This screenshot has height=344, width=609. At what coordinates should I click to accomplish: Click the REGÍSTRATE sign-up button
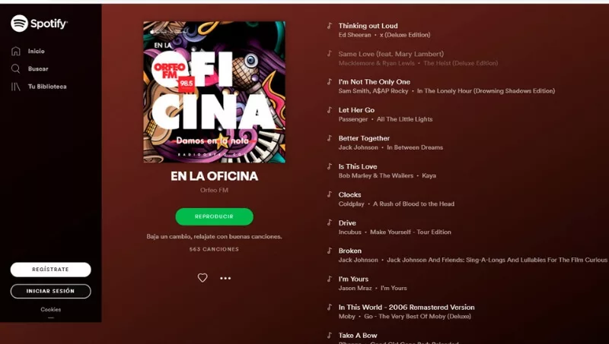click(x=50, y=270)
